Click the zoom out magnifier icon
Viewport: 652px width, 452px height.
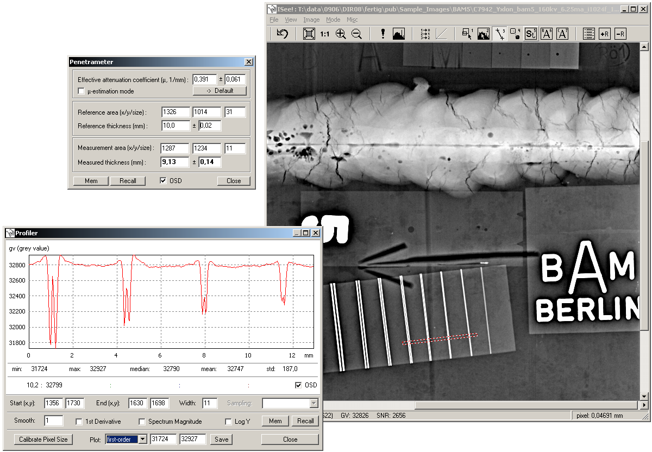tap(356, 34)
